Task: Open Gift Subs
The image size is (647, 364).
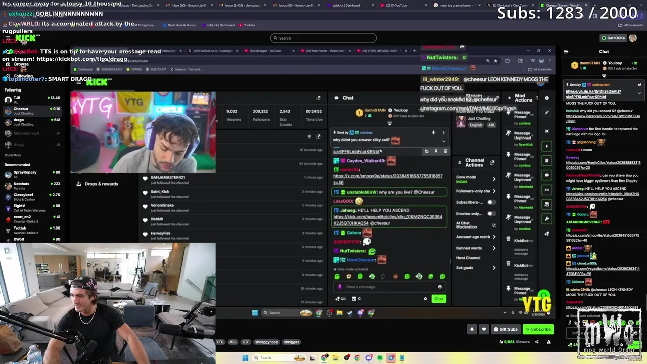Action: click(x=505, y=329)
